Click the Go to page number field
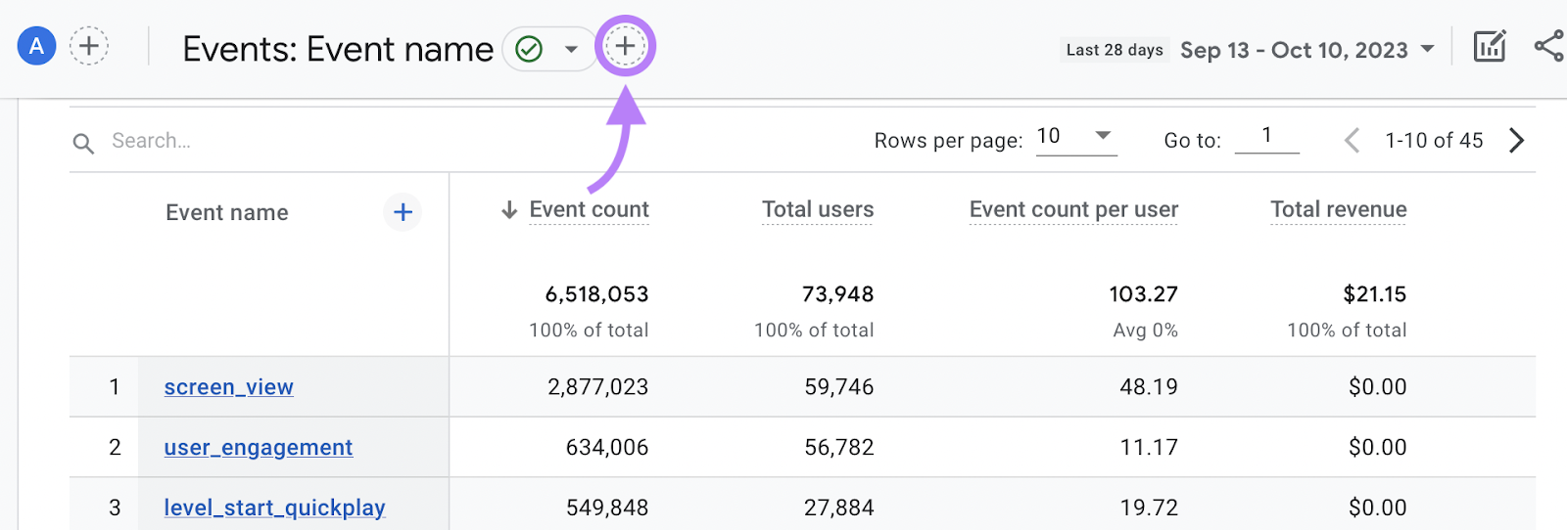 click(1266, 137)
